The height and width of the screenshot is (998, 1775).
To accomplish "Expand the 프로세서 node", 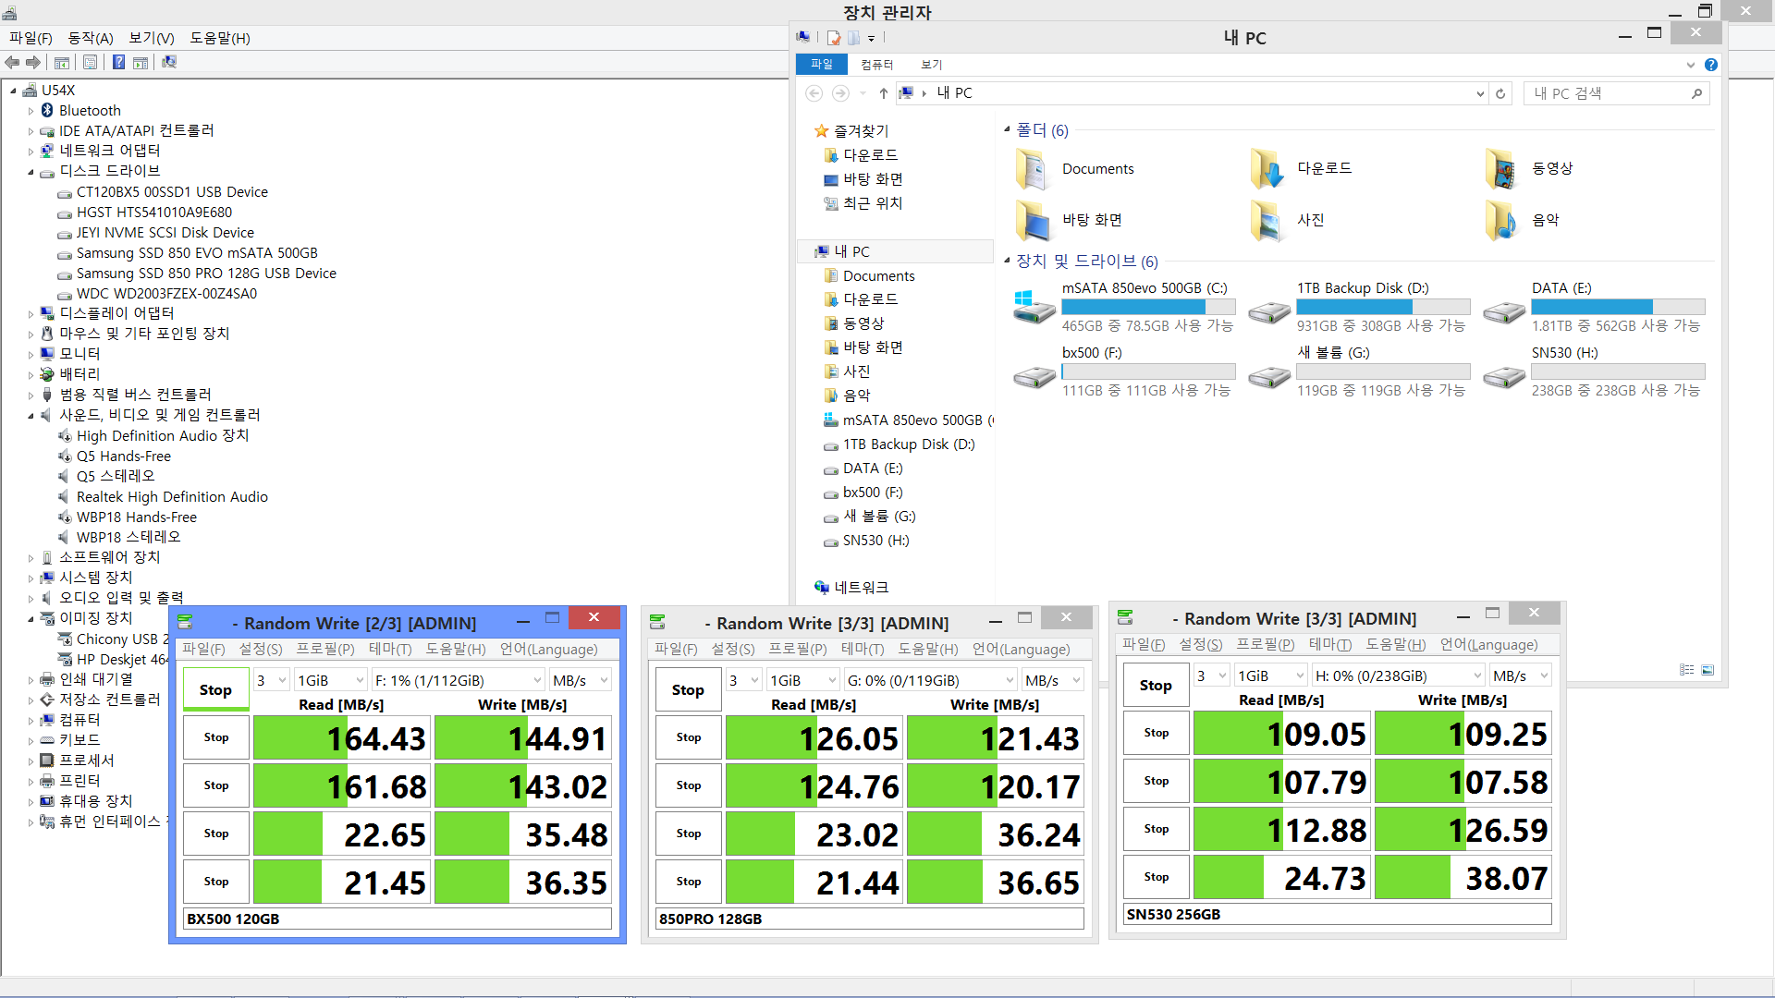I will pos(31,761).
